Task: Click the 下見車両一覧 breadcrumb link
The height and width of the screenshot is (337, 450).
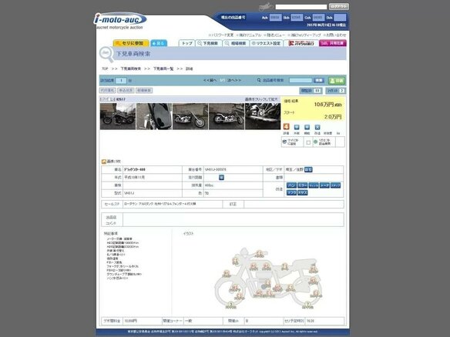Action: pyautogui.click(x=163, y=68)
